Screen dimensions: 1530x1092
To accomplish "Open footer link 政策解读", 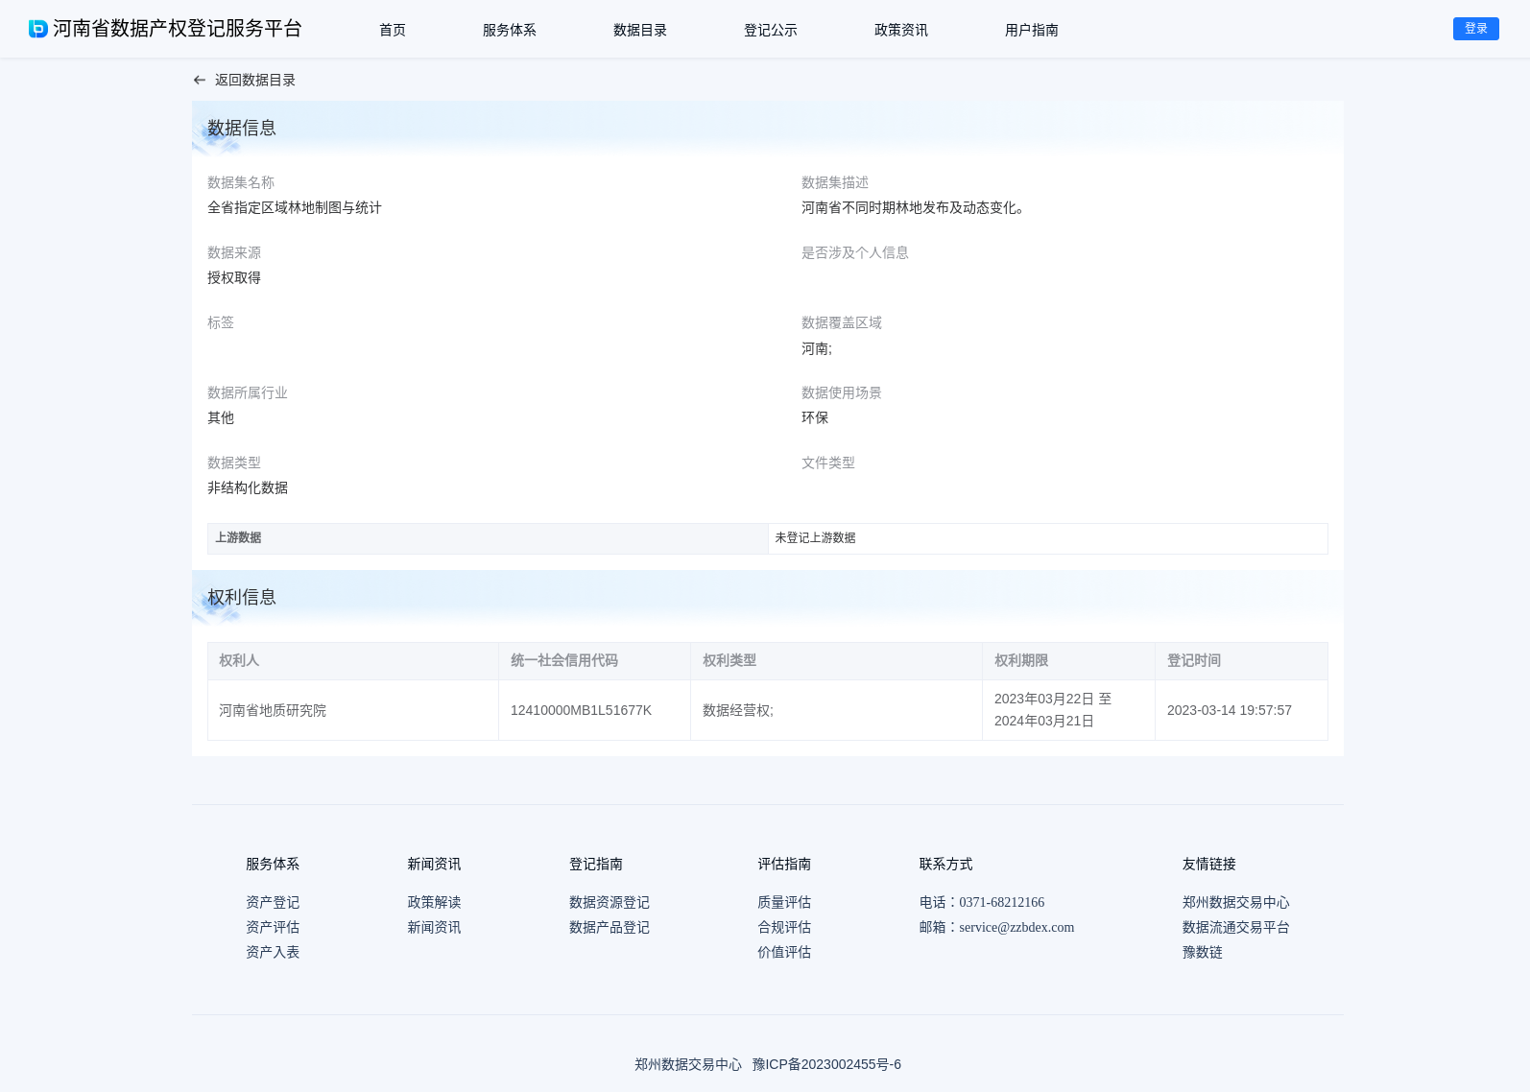I will click(434, 902).
